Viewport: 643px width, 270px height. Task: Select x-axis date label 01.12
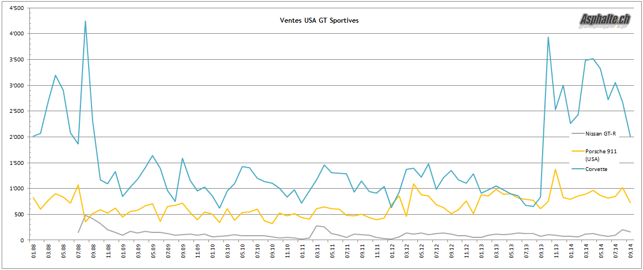pos(392,251)
